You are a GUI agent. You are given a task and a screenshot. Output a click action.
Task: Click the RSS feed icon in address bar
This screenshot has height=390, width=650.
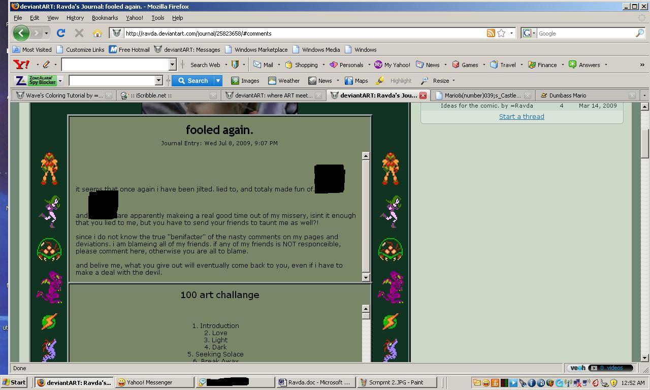click(x=491, y=34)
